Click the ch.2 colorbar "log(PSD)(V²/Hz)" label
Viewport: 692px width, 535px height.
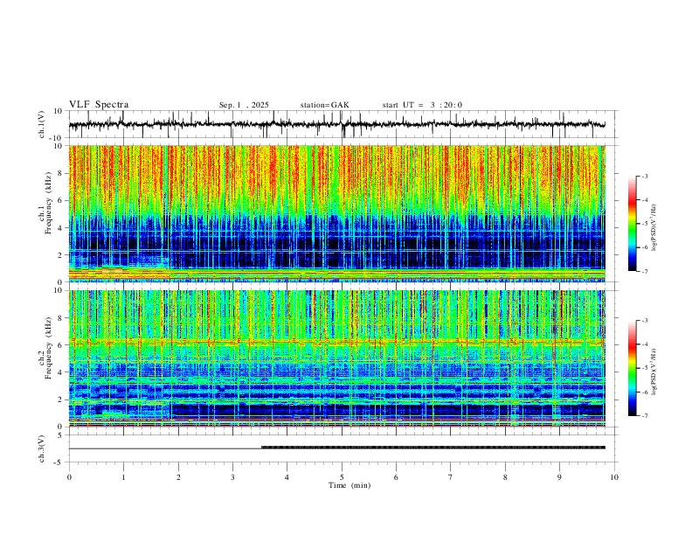[x=654, y=372]
